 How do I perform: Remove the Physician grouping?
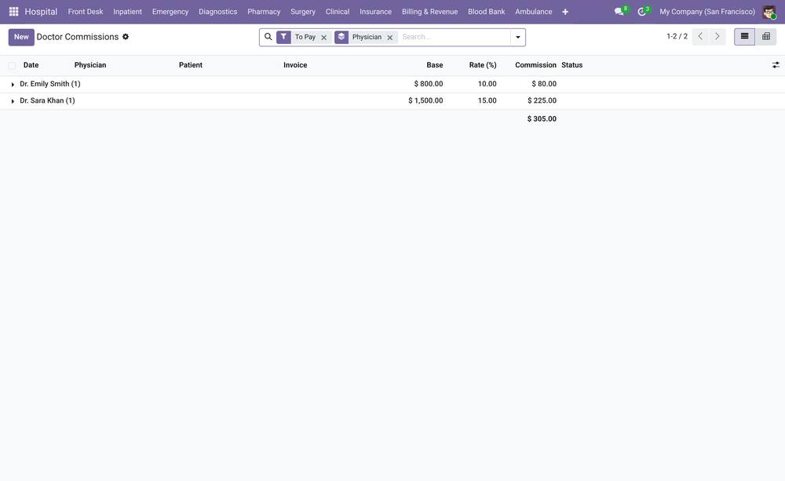pyautogui.click(x=390, y=38)
